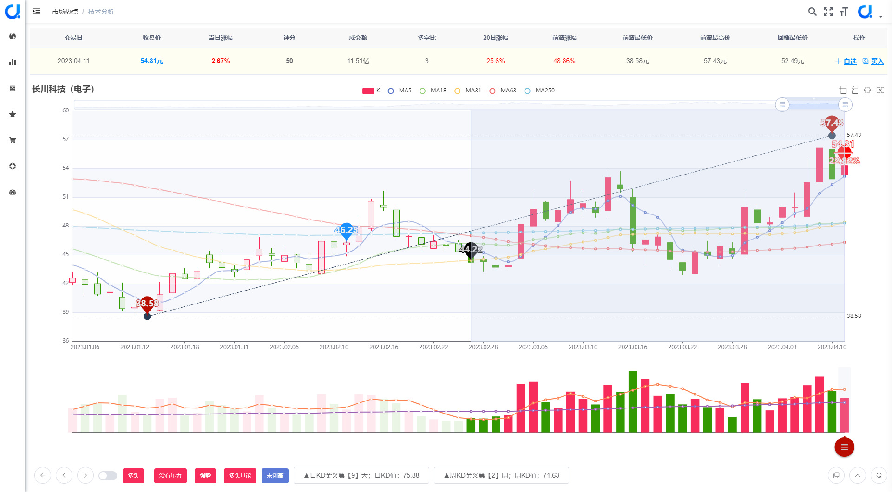Click the 38.58 low price marker
The width and height of the screenshot is (892, 492).
[x=147, y=305]
